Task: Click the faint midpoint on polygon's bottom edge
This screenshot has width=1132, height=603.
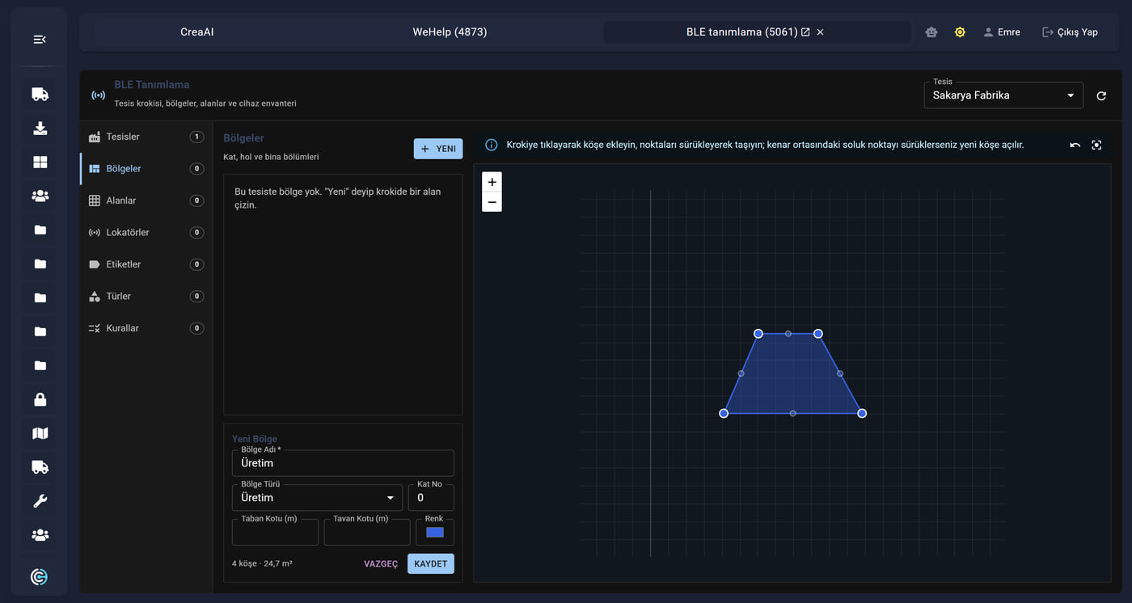Action: click(x=792, y=413)
